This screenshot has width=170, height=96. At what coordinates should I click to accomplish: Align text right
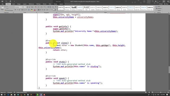tap(42, 10)
